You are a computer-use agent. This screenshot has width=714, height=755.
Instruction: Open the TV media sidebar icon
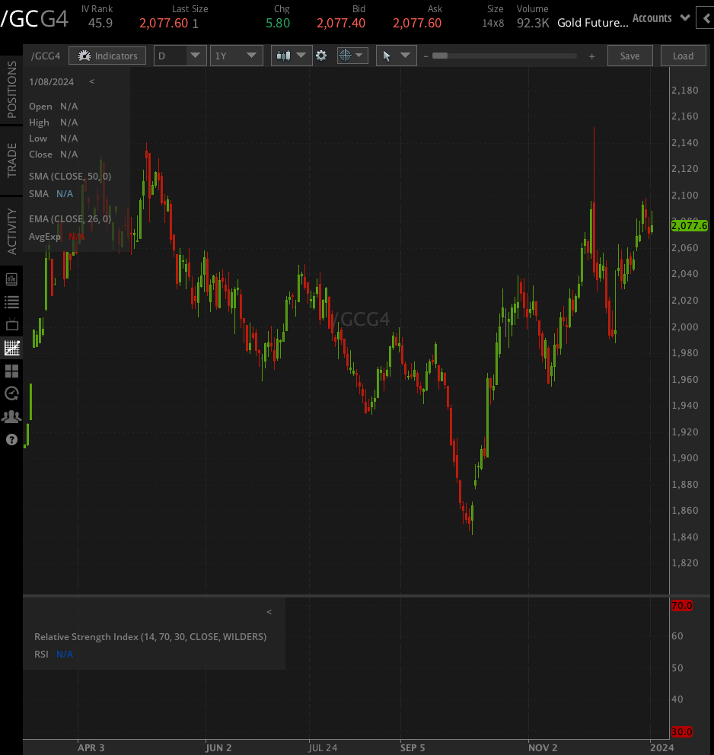(x=11, y=324)
